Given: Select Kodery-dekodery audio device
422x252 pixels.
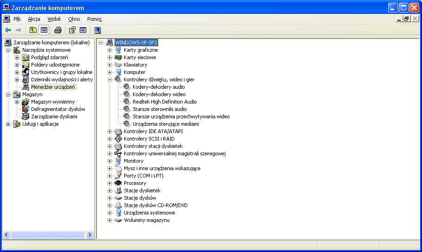Looking at the screenshot, I should tap(159, 87).
